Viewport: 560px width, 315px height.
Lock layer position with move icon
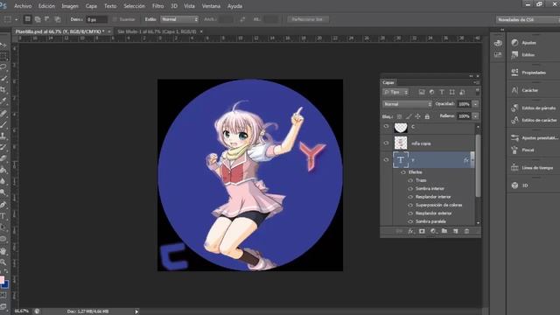click(x=417, y=116)
